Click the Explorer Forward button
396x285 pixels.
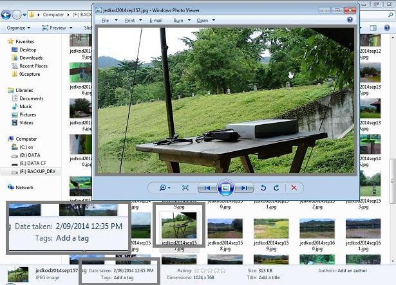click(17, 15)
